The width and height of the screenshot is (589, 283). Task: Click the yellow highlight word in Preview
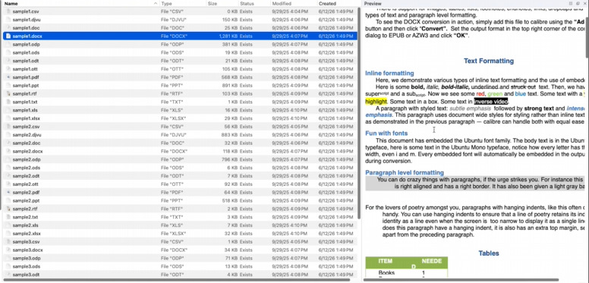coord(376,102)
